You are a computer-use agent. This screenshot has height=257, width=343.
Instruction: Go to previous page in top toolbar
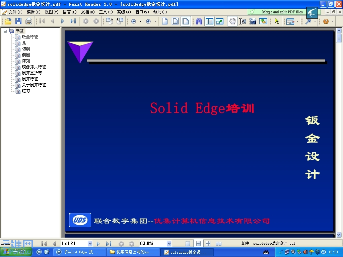pyautogui.click(x=53, y=21)
